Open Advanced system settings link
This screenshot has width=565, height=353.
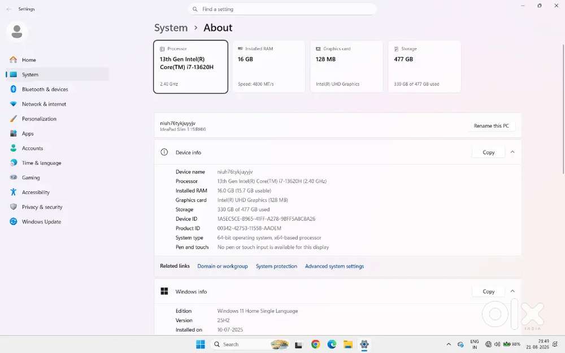334,266
